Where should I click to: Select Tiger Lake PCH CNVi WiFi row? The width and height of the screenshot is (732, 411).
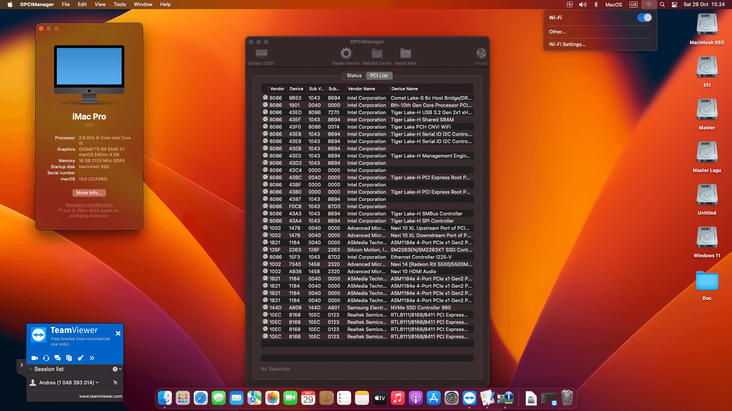coord(368,127)
